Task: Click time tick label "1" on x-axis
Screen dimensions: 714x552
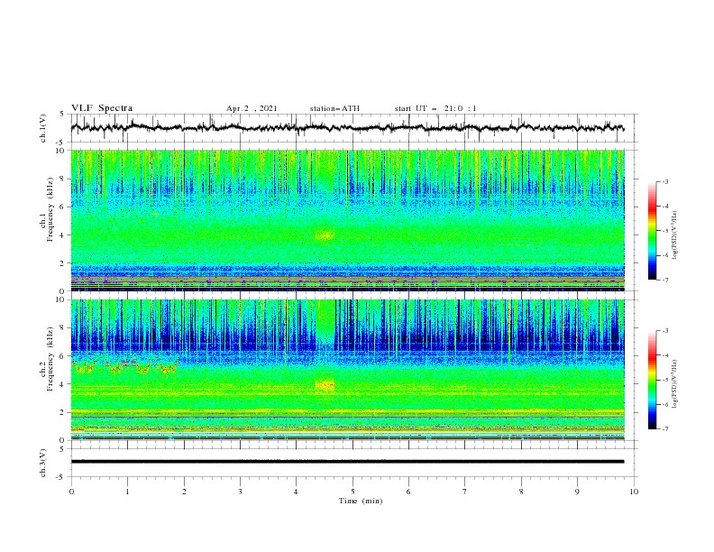Action: point(127,492)
